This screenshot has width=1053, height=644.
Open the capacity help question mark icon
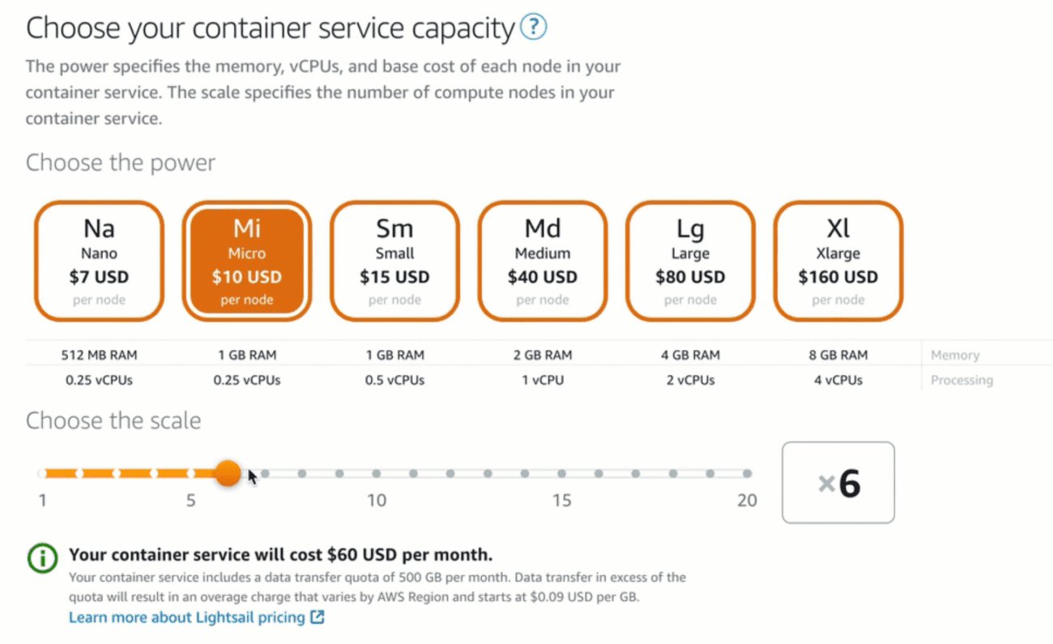[x=533, y=28]
